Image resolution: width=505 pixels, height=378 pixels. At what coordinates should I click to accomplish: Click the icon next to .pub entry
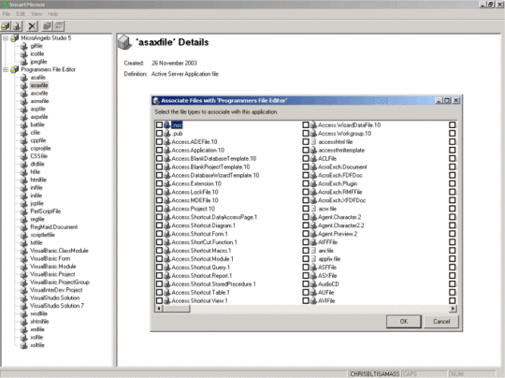166,134
